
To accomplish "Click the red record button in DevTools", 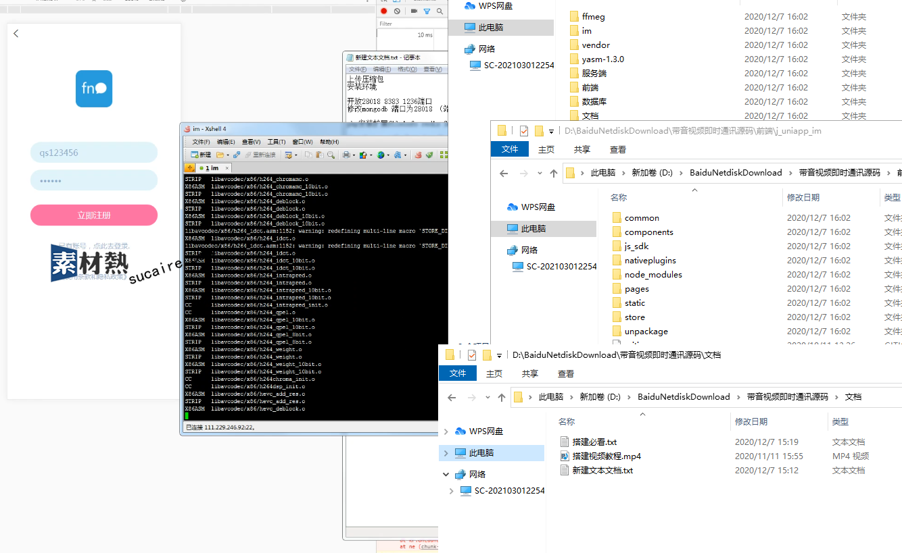I will pyautogui.click(x=384, y=11).
